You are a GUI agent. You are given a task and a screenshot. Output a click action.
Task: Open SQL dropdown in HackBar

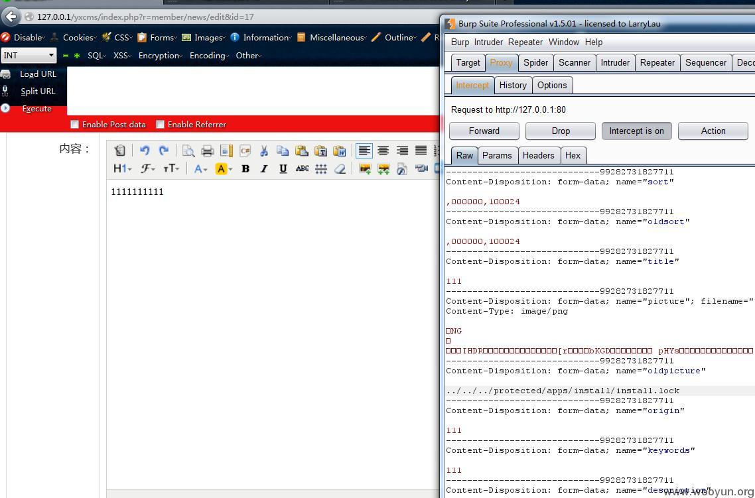point(97,56)
